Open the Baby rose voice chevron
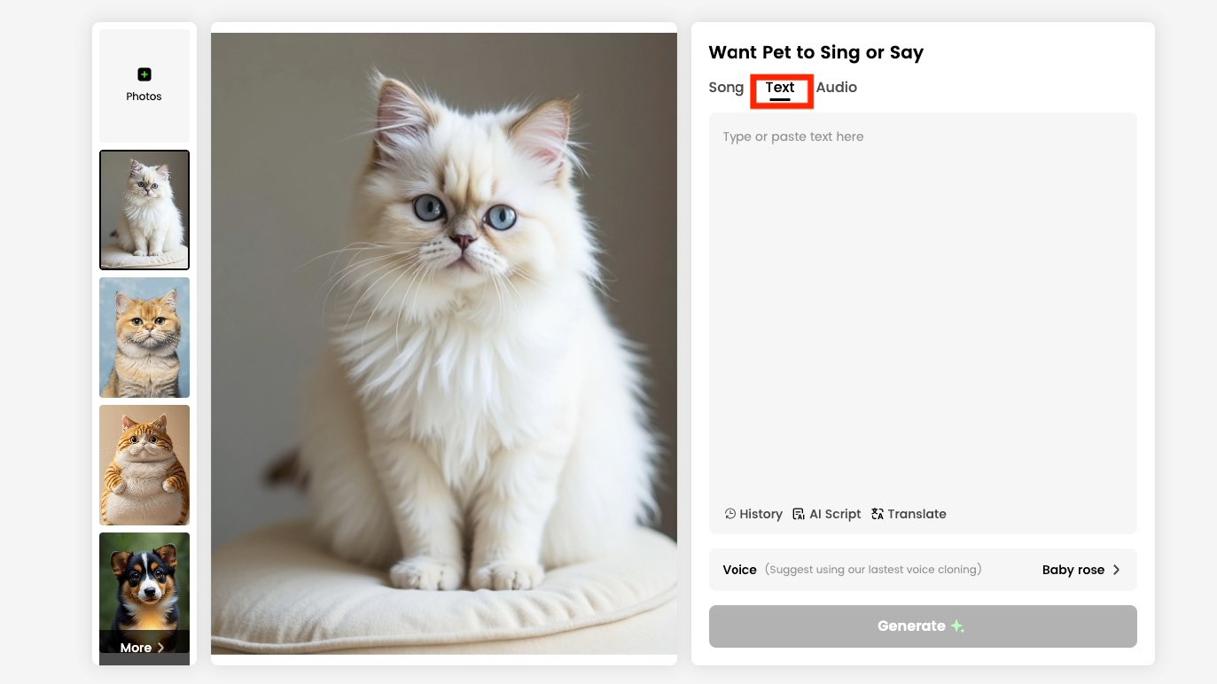 pos(1116,570)
